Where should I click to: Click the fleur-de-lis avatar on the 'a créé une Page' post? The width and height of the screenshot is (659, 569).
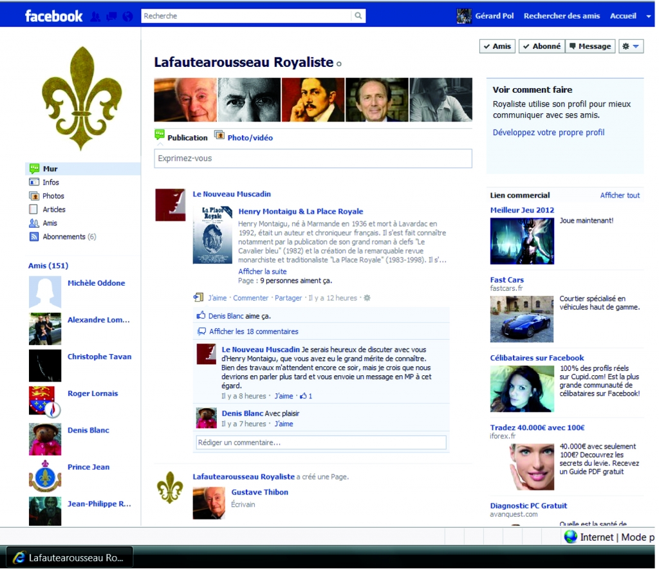pos(170,487)
